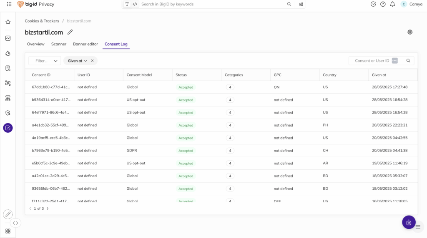Expand the Filter dropdown
This screenshot has height=238, width=427.
point(45,61)
